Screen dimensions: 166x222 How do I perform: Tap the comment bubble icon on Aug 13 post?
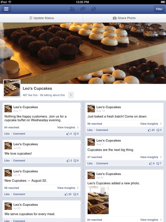(x=158, y=130)
